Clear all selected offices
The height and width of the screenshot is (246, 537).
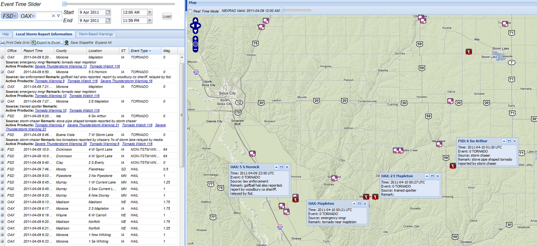pyautogui.click(x=53, y=16)
